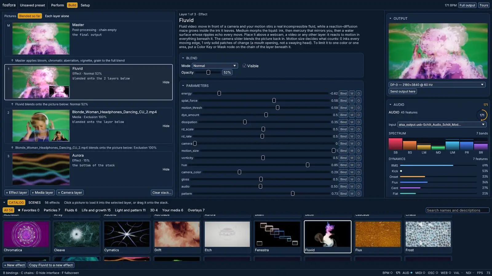The image size is (492, 276).
Task: Click the M button for splat_force
Action: [x=352, y=101]
